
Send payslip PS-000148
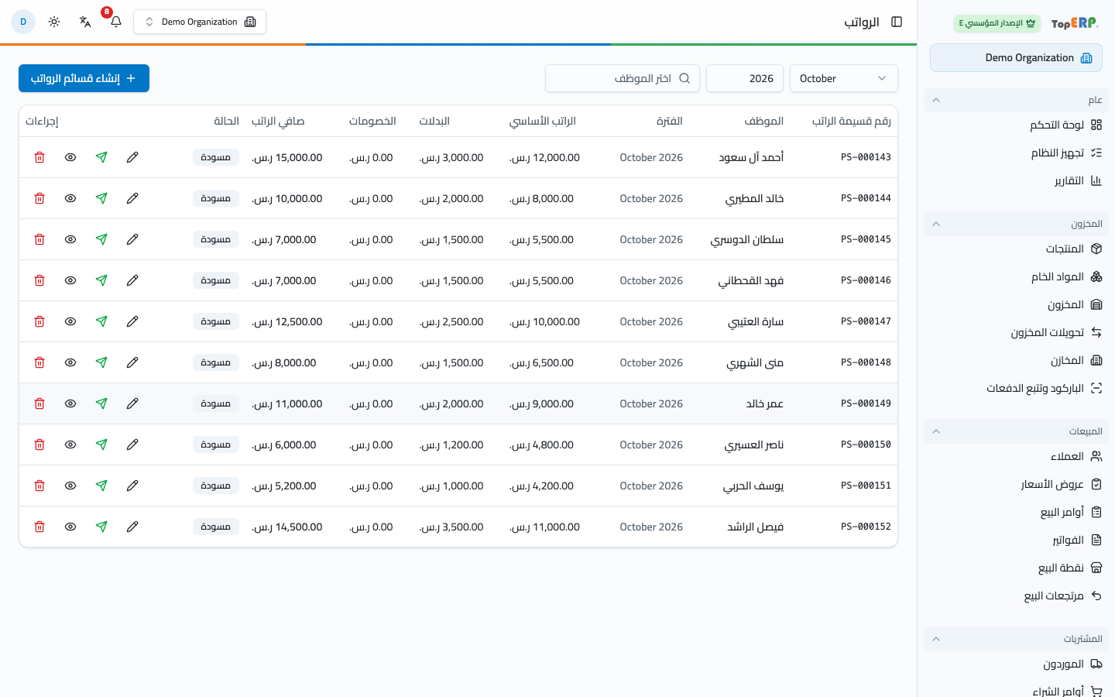point(101,362)
